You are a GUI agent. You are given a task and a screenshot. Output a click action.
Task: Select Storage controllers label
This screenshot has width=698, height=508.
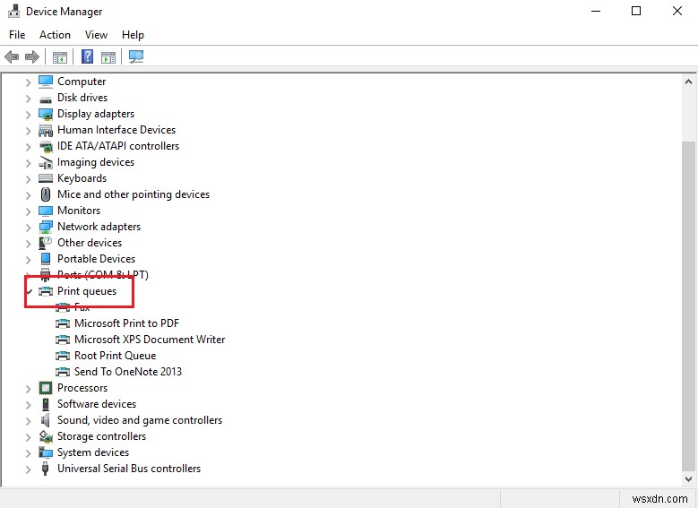(x=101, y=436)
